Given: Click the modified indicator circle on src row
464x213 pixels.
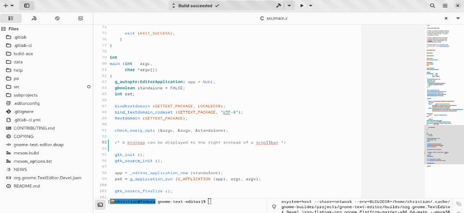Looking at the screenshot, I should tap(89, 87).
